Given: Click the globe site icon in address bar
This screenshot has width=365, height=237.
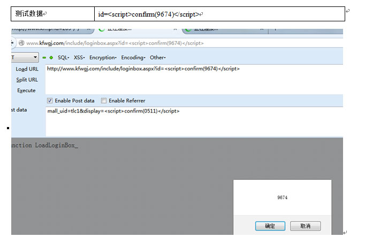Looking at the screenshot, I should pyautogui.click(x=21, y=43).
